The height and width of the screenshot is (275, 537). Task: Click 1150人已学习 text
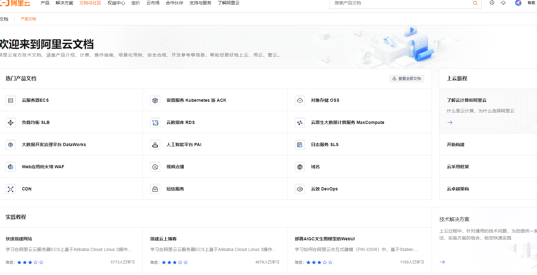click(x=412, y=262)
